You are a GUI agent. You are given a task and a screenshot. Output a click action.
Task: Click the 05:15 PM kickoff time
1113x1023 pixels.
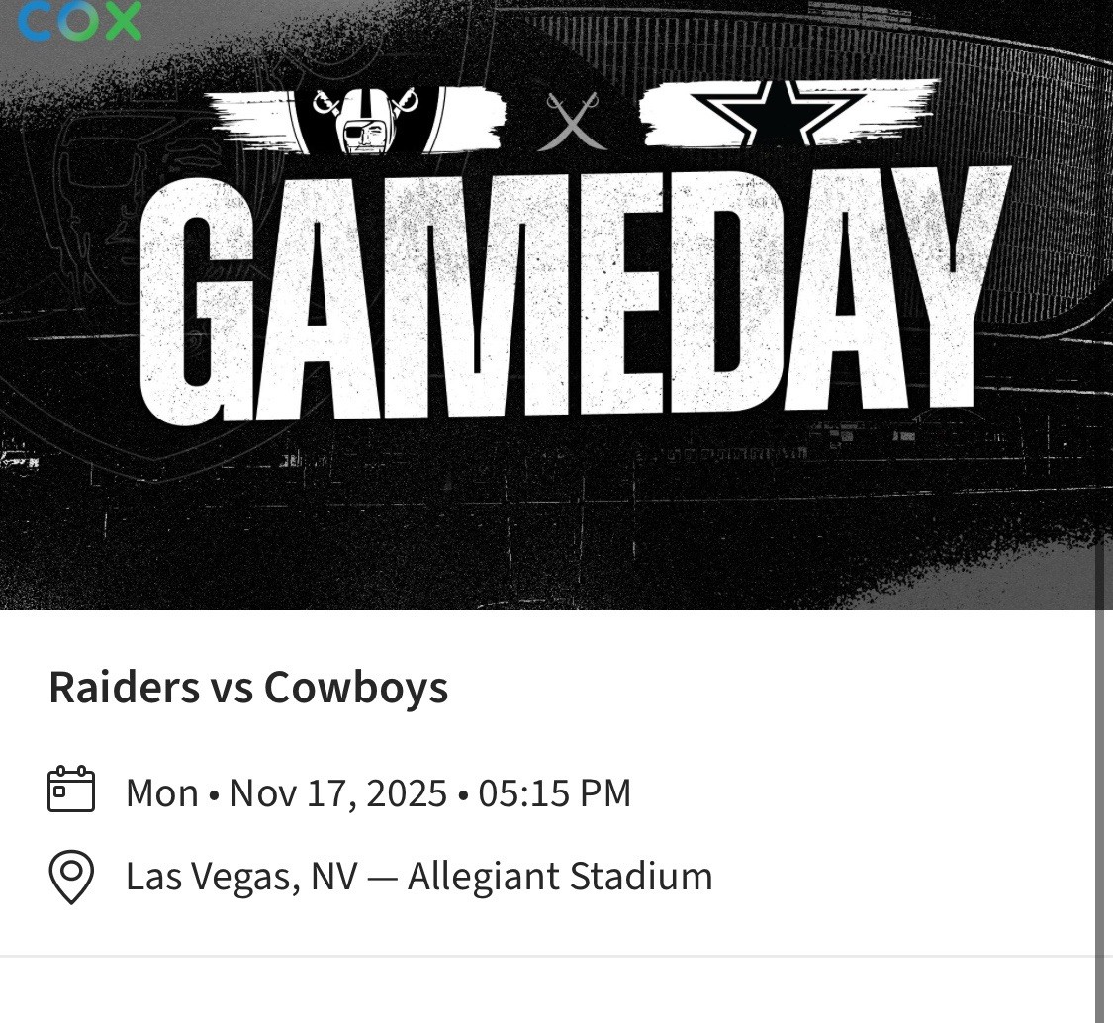coord(554,793)
